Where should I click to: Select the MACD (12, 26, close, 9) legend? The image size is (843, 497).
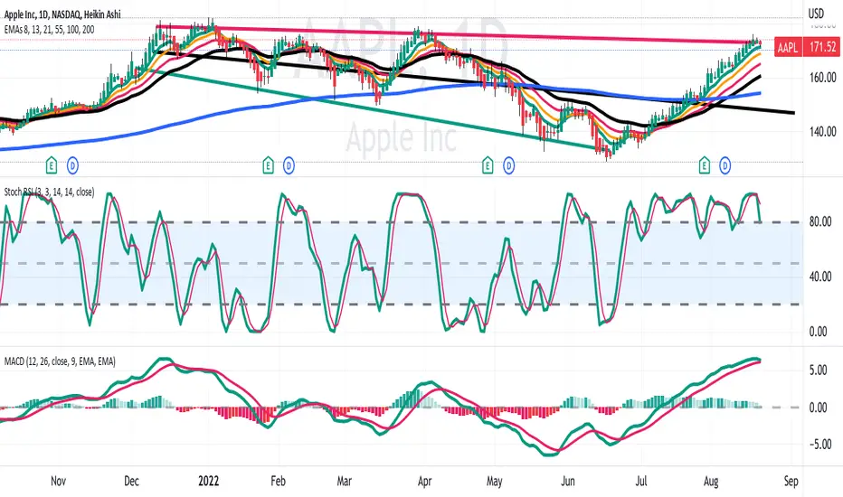(60, 361)
